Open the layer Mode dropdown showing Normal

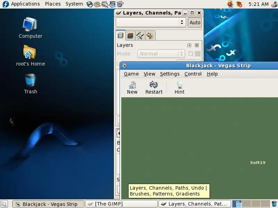pyautogui.click(x=161, y=54)
